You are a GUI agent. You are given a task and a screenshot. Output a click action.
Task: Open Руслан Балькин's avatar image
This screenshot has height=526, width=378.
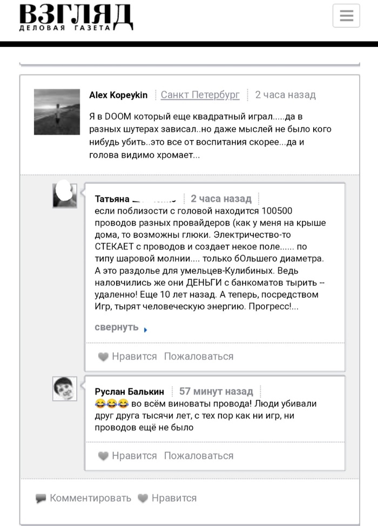point(64,389)
